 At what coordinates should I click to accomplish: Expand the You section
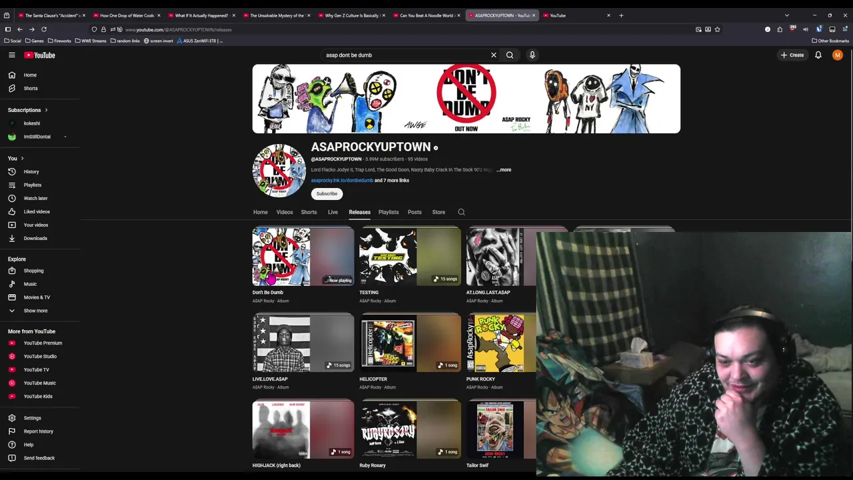click(x=16, y=159)
